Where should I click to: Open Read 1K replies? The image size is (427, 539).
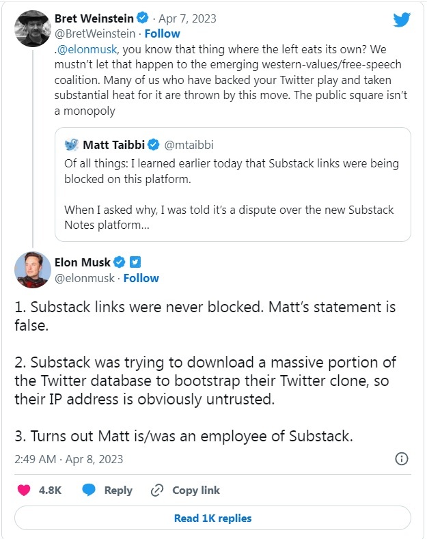click(212, 518)
